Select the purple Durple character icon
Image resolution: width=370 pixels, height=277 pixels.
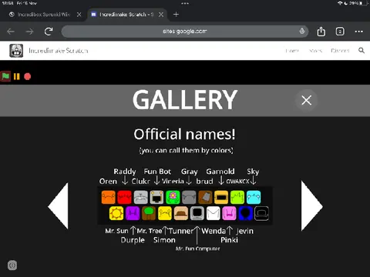click(x=133, y=213)
